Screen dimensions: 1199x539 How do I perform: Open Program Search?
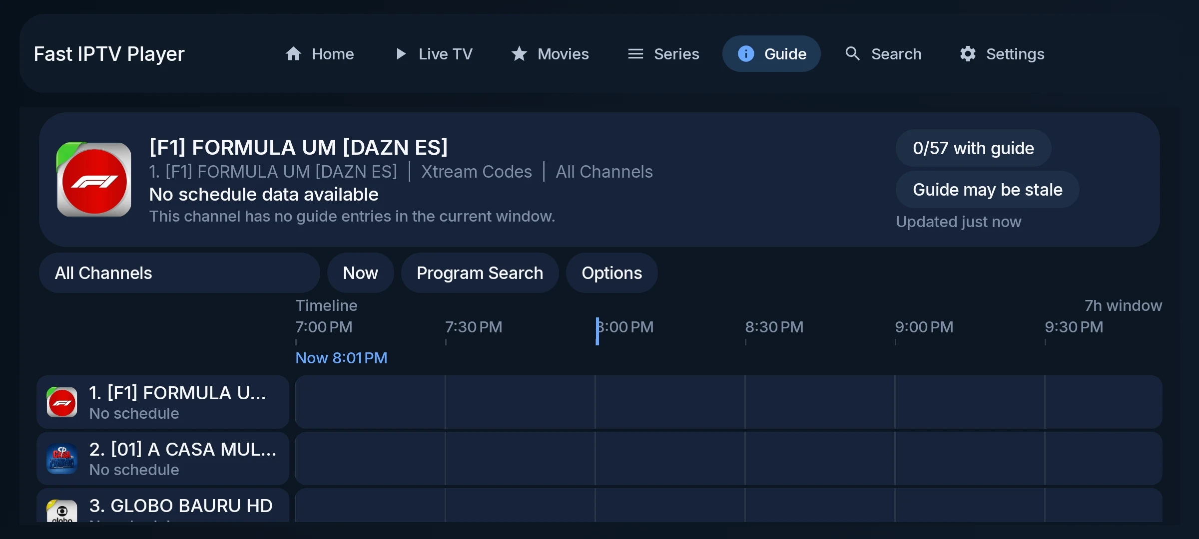[480, 273]
